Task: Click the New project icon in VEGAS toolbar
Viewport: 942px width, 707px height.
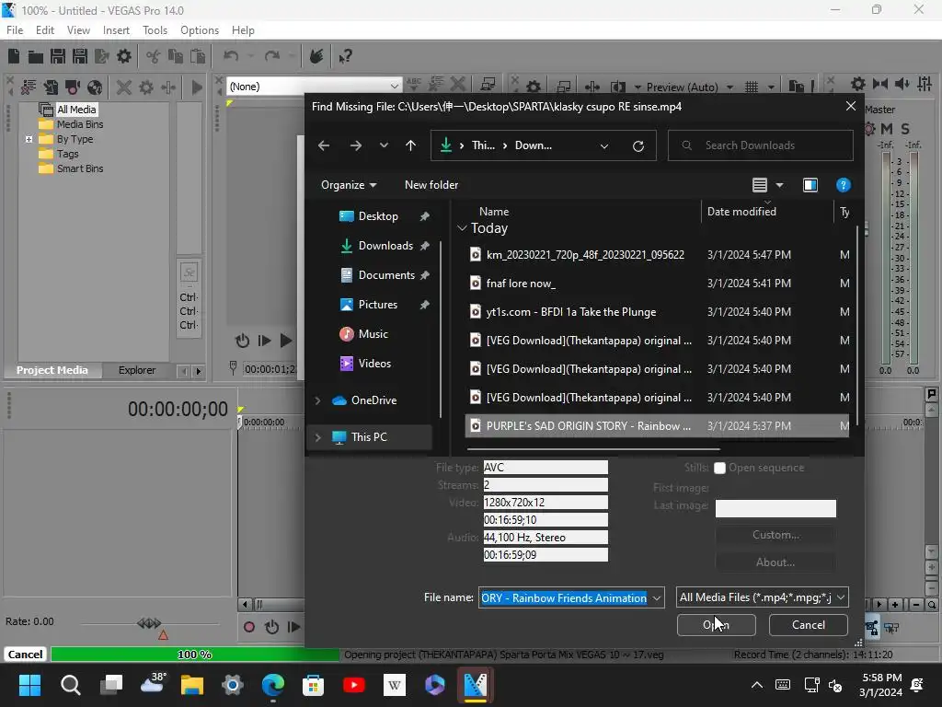Action: pyautogui.click(x=14, y=56)
